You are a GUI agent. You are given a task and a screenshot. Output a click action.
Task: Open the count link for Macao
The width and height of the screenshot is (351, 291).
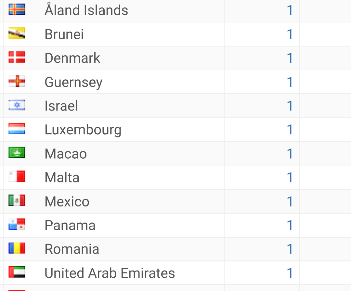tap(290, 154)
